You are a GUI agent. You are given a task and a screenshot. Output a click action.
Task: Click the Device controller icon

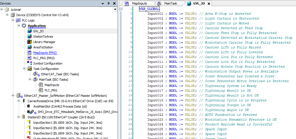(13, 15)
